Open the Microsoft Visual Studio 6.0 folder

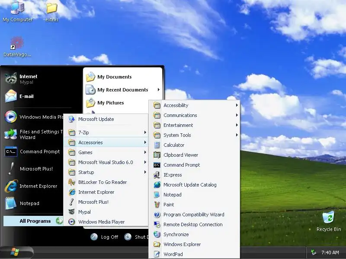click(x=106, y=162)
